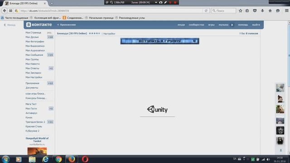Open игры in the VK header

211,25
